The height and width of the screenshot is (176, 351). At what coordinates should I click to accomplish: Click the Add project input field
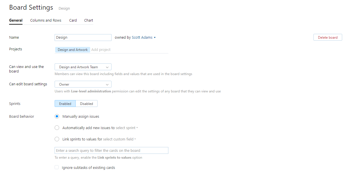click(128, 50)
